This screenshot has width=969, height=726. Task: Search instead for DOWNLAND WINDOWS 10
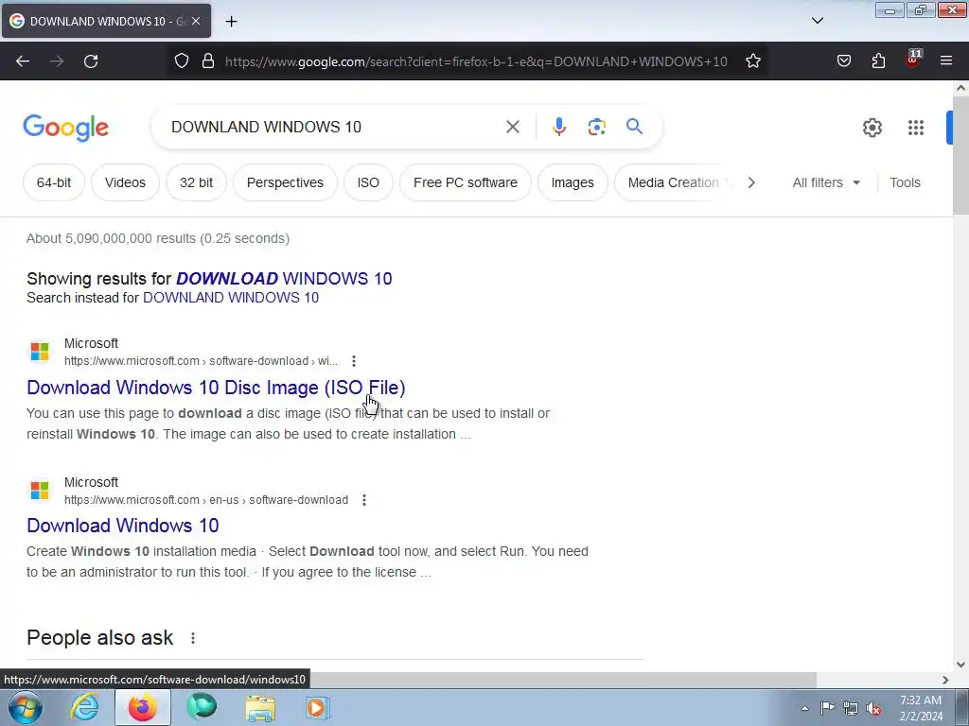(x=231, y=298)
